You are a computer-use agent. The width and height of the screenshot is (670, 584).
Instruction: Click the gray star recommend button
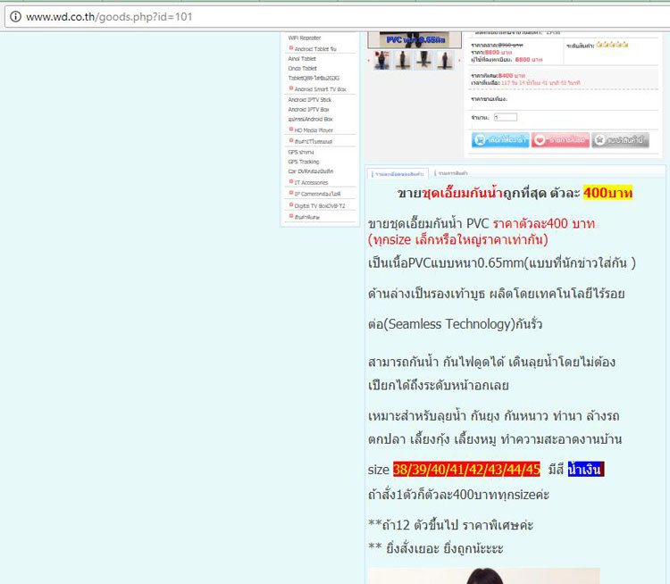[x=620, y=140]
